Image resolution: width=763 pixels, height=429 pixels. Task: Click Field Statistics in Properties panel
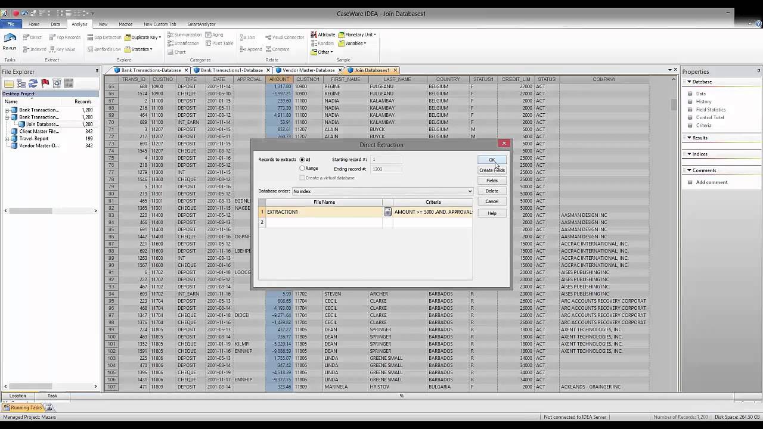coord(711,110)
